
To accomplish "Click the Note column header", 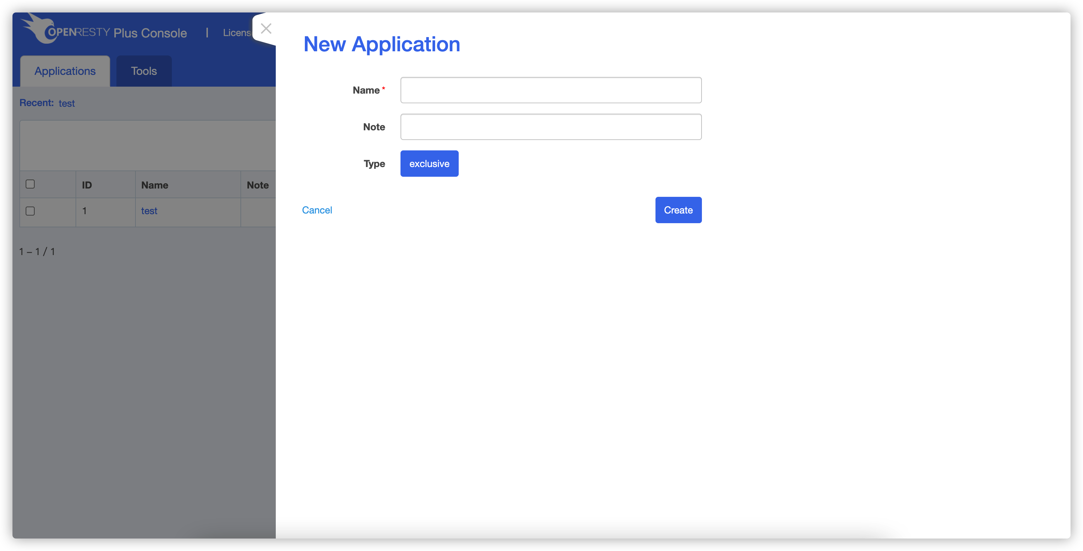I will point(258,185).
